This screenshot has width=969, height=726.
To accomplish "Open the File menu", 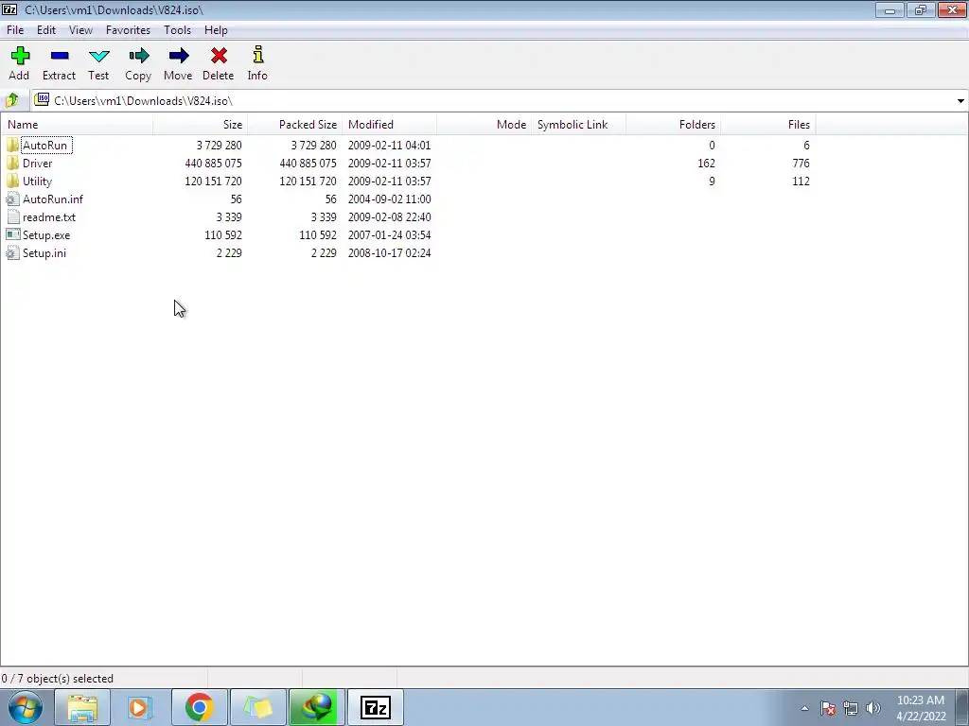I will [15, 29].
